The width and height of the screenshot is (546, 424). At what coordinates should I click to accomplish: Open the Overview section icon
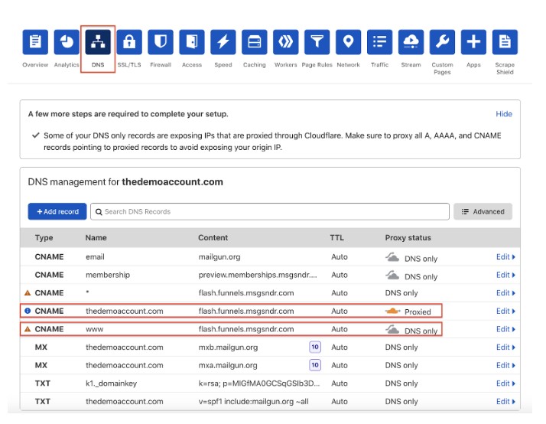[35, 42]
